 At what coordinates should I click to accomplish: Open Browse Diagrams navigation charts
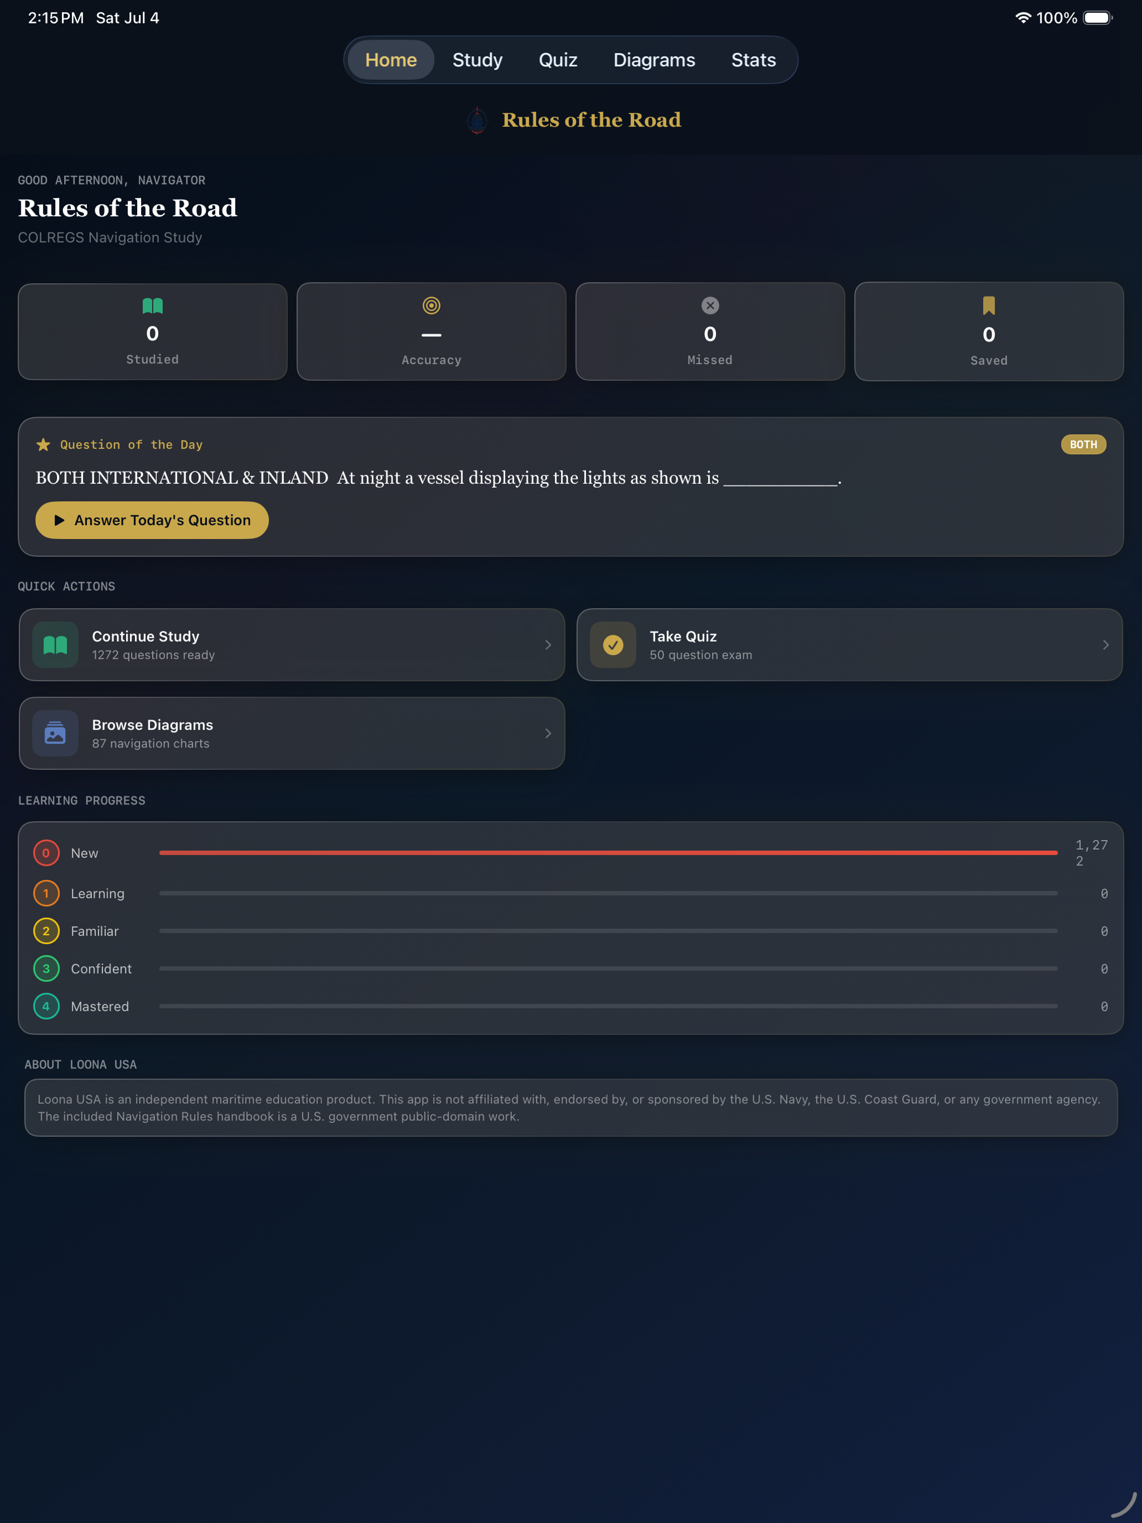[x=292, y=733]
